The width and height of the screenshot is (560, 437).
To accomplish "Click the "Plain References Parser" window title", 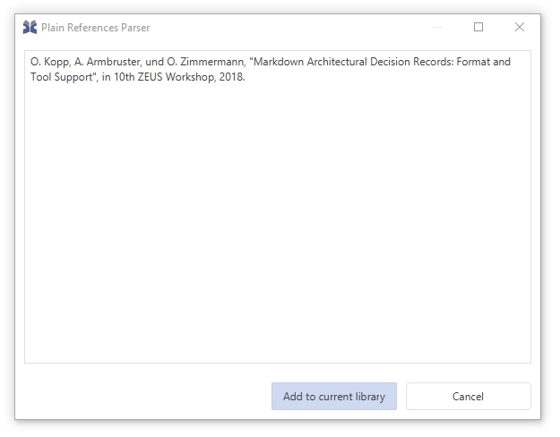I will [x=96, y=28].
